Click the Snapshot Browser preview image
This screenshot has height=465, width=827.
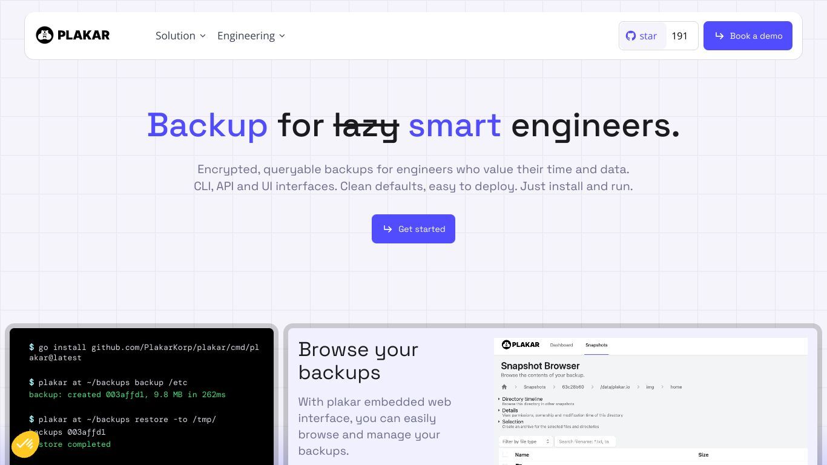(x=651, y=401)
